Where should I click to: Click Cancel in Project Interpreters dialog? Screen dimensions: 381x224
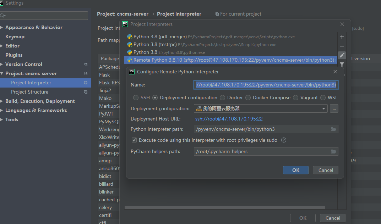pos(333,218)
